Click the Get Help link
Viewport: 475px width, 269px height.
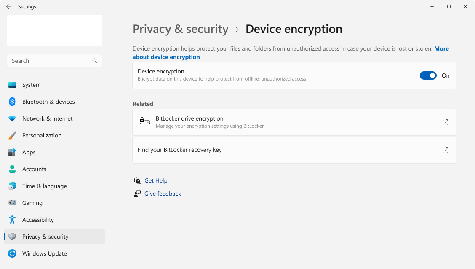tap(156, 181)
